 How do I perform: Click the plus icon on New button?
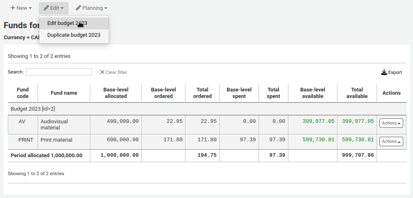[13, 8]
